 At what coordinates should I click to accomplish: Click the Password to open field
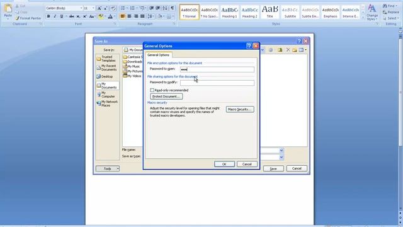217,69
